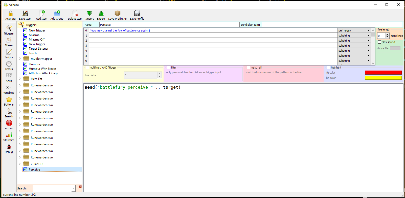The height and width of the screenshot is (198, 405).
Task: Check the match all option
Action: (x=248, y=68)
